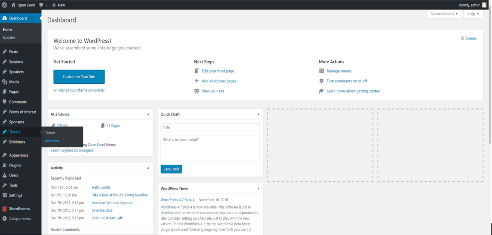Screen dimensions: 492x235
Task: Click in the Quick Draft Title field
Action: tap(210, 127)
